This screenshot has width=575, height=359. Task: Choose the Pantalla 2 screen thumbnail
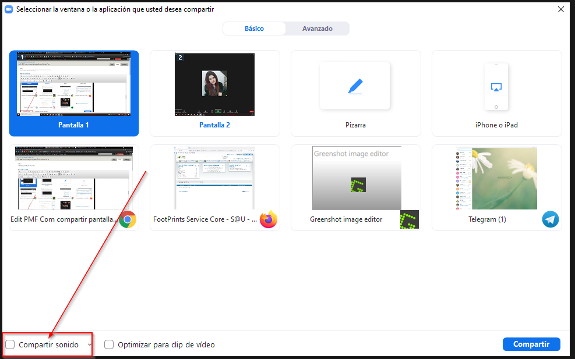click(214, 86)
